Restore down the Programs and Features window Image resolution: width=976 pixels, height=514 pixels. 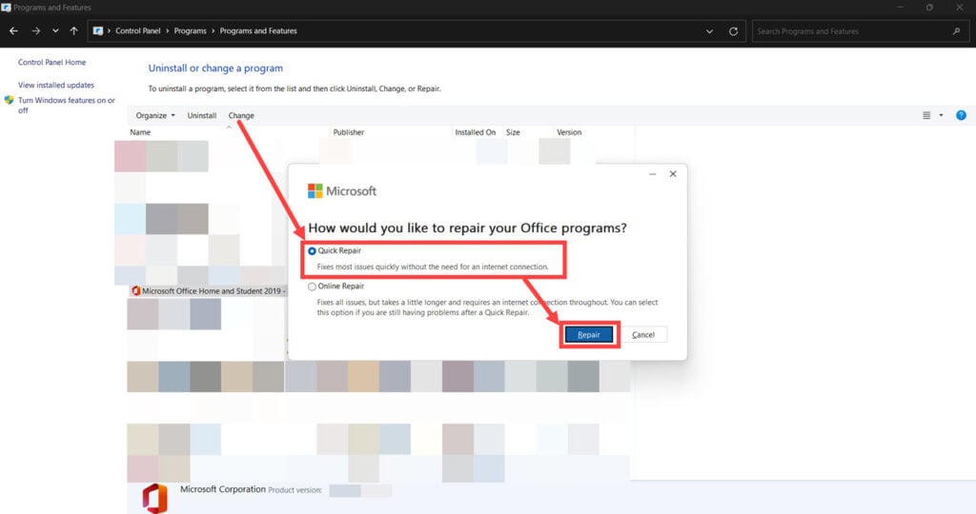tap(929, 8)
